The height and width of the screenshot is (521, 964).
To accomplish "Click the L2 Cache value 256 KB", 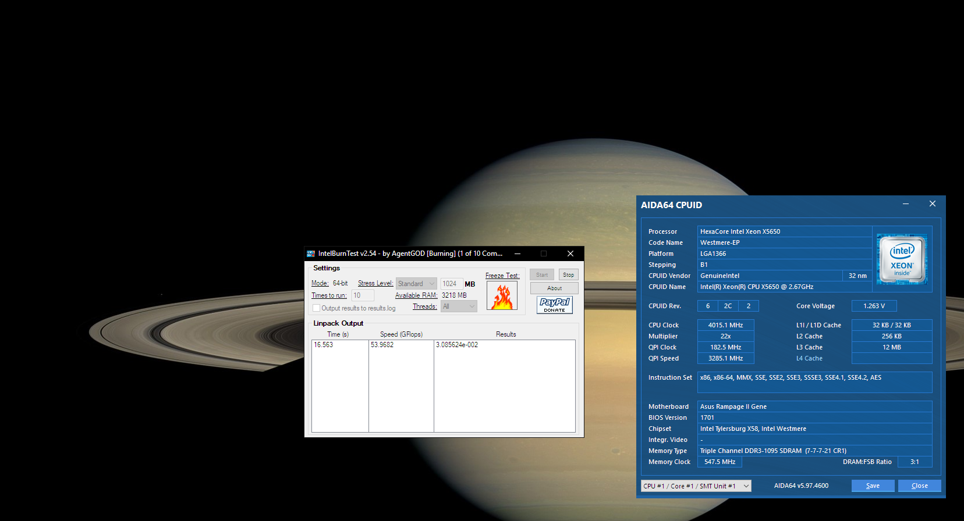I will click(x=891, y=336).
